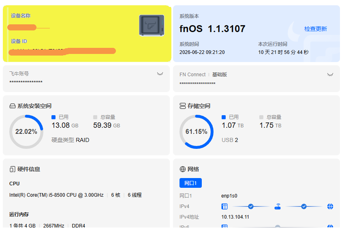
Task: Click first IPv4 connection checkmark
Action: (251, 206)
